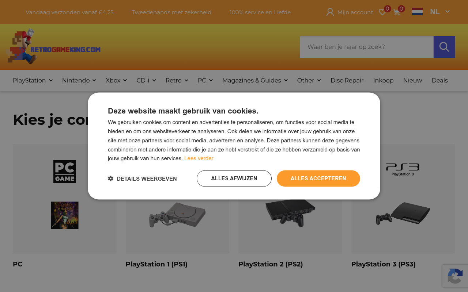Follow the Lees verder link
The width and height of the screenshot is (468, 292).
pyautogui.click(x=199, y=158)
